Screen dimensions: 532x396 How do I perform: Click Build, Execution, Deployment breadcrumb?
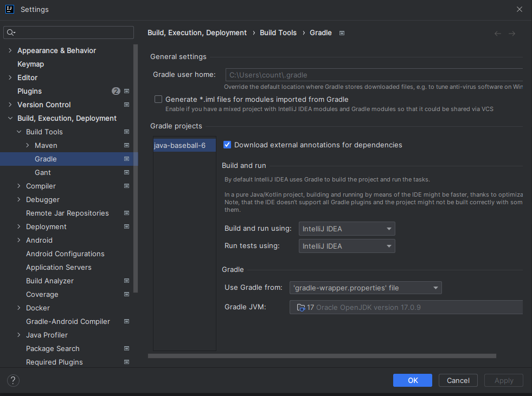click(x=197, y=33)
